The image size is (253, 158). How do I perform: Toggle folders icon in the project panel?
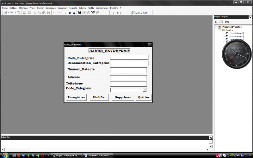click(x=227, y=22)
